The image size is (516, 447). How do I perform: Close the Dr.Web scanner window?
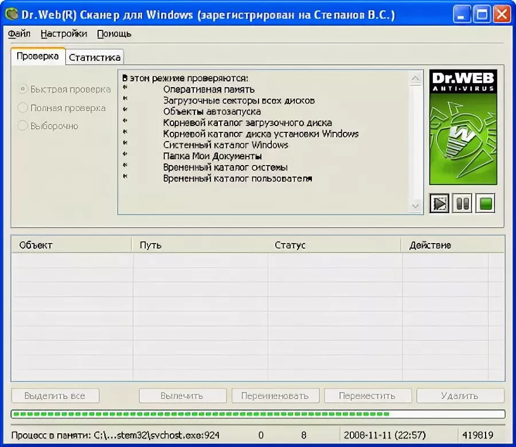502,14
